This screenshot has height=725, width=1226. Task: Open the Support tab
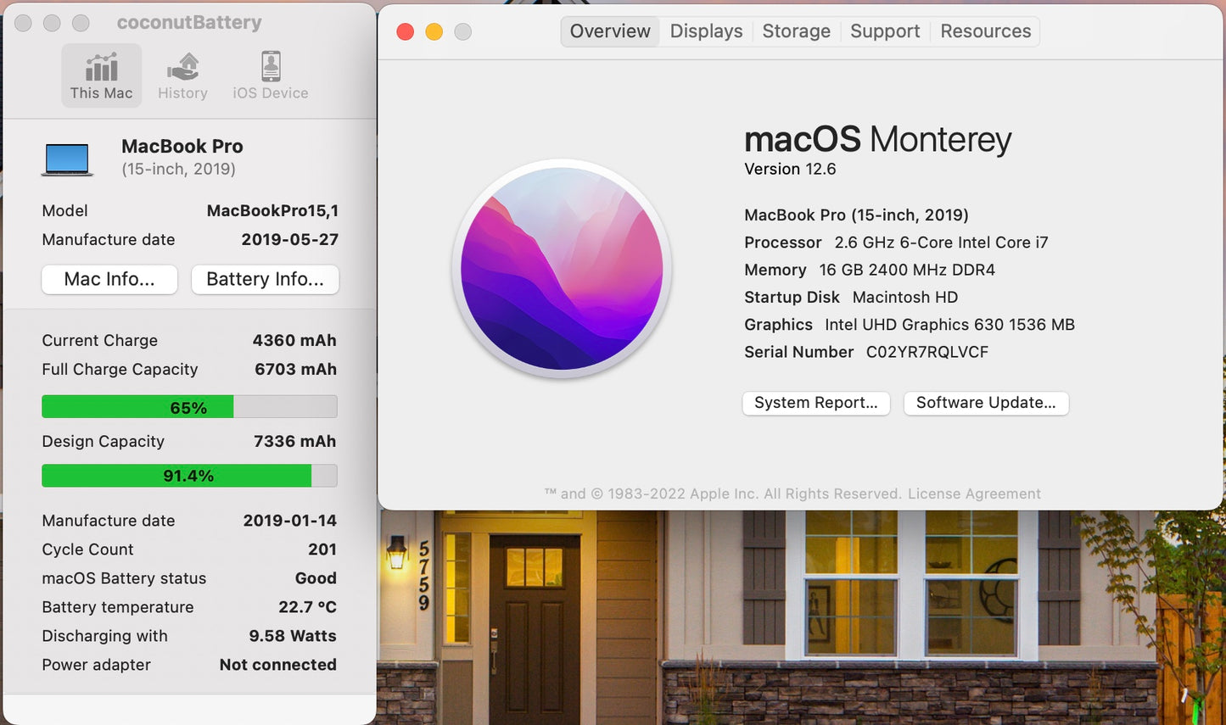(x=885, y=31)
